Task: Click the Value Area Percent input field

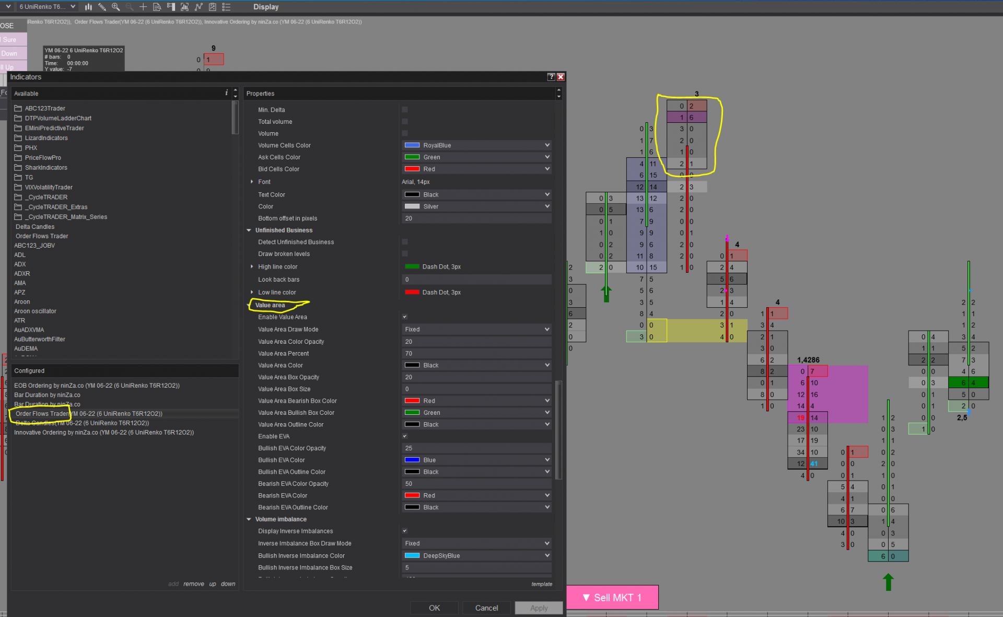Action: pos(476,354)
